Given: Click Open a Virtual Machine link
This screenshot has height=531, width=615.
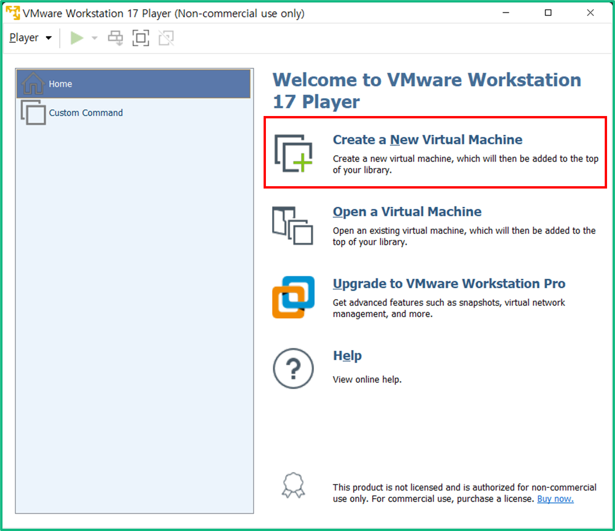Looking at the screenshot, I should pos(407,211).
